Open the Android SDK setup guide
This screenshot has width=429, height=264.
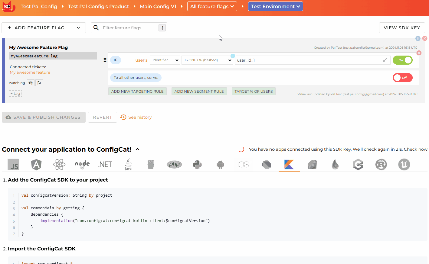coord(220,164)
